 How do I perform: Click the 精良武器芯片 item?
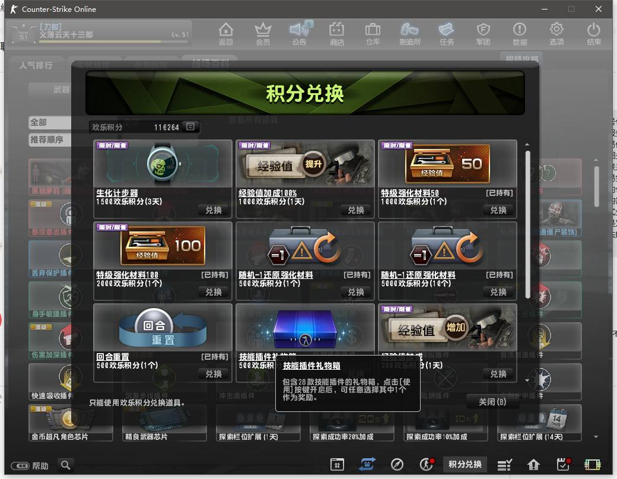click(164, 423)
